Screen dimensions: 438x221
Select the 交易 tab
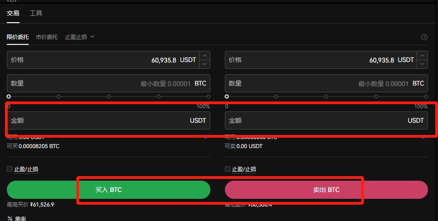13,13
